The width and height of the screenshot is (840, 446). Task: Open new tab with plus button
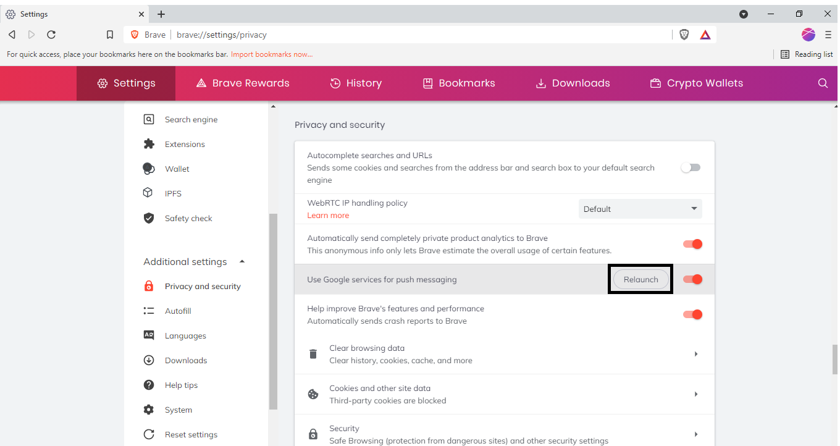tap(161, 14)
